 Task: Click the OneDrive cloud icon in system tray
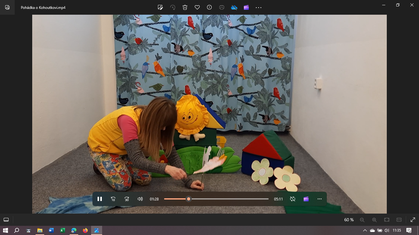point(372,230)
